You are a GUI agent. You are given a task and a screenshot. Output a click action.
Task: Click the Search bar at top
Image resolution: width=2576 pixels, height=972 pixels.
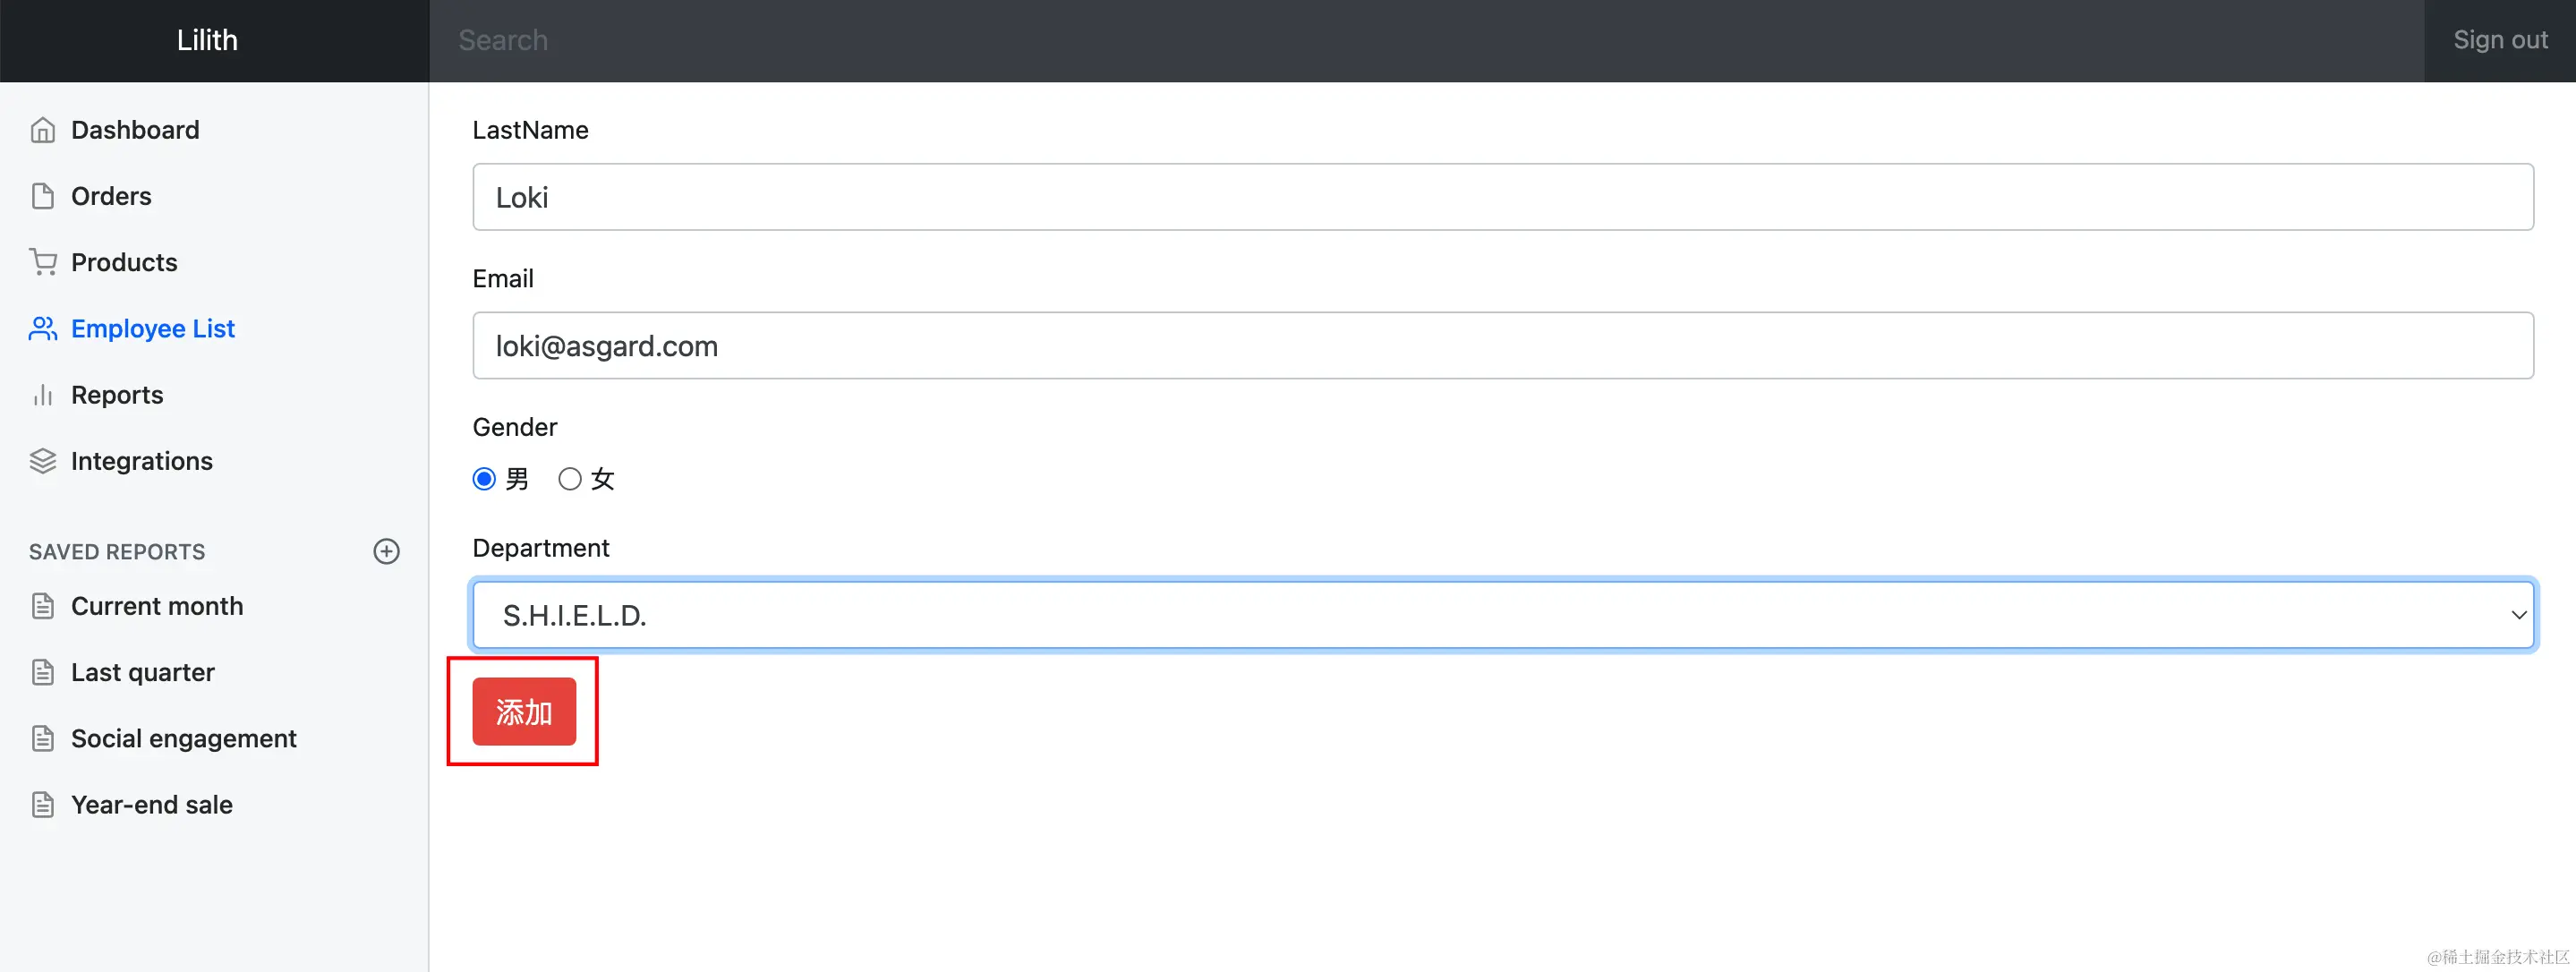coord(1427,40)
